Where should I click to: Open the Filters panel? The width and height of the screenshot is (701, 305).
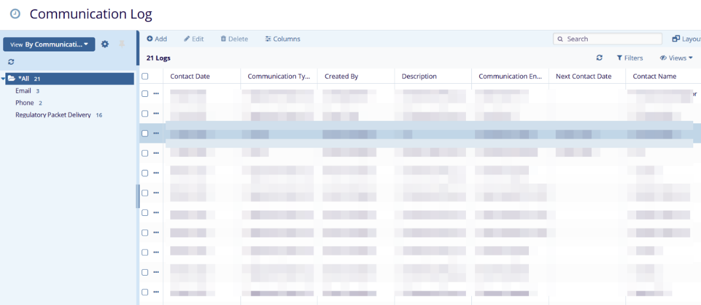[x=630, y=58]
